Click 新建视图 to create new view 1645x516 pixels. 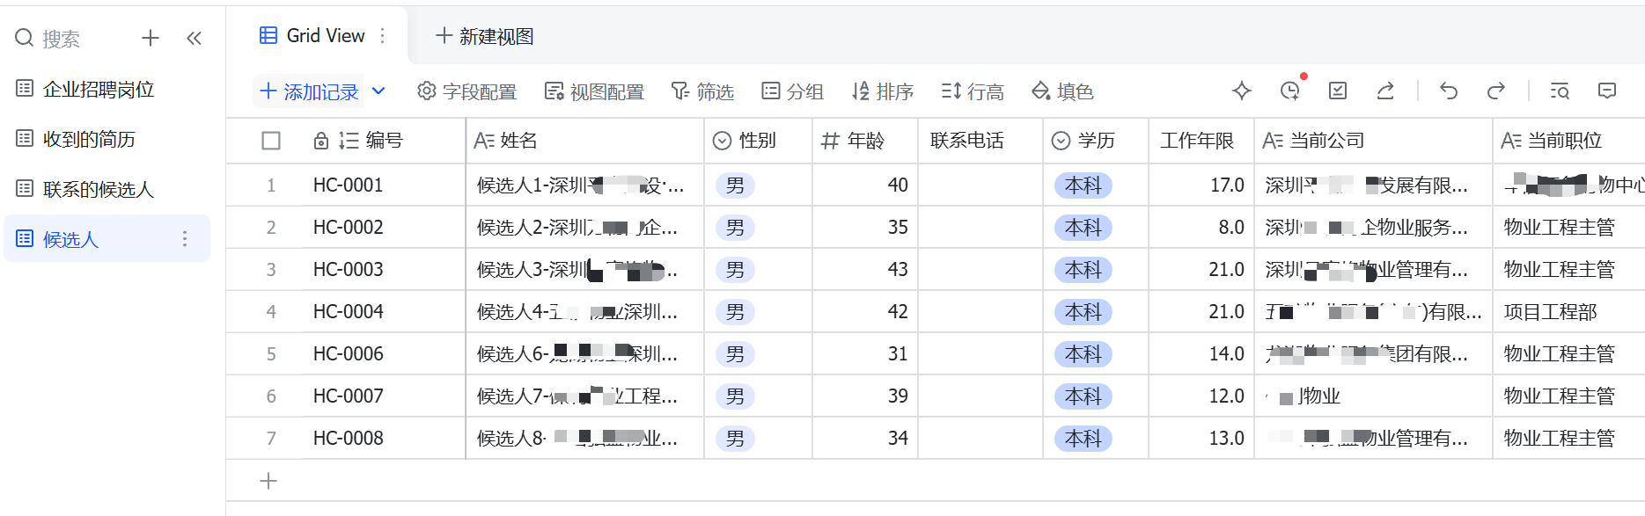tap(485, 36)
